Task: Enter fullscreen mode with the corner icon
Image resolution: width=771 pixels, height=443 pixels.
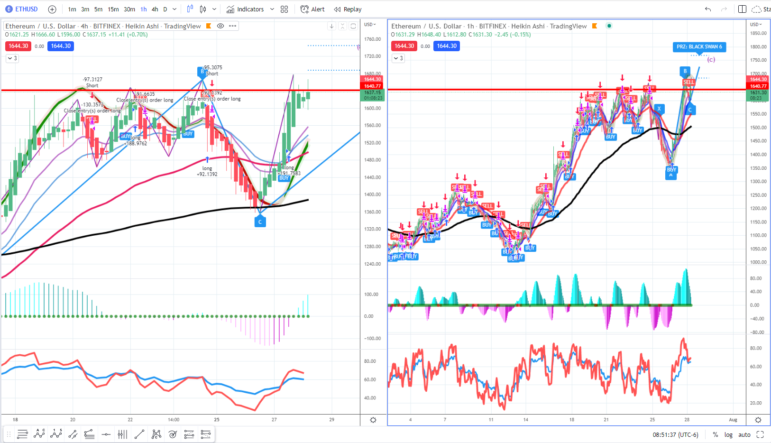Action: click(x=760, y=434)
